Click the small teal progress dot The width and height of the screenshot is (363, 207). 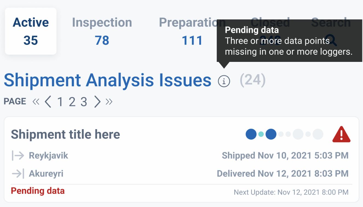tap(261, 134)
